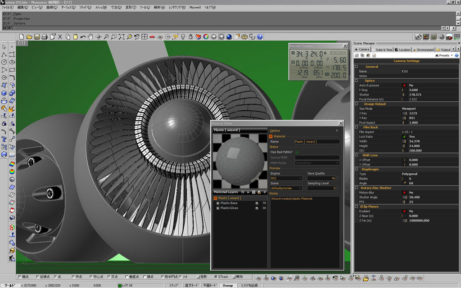Open the Maxwell menu
Image resolution: width=461 pixels, height=288 pixels.
tap(195, 8)
